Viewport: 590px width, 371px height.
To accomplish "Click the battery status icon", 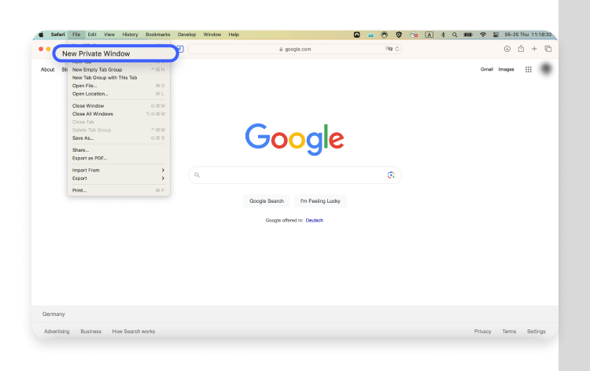I will pos(468,35).
